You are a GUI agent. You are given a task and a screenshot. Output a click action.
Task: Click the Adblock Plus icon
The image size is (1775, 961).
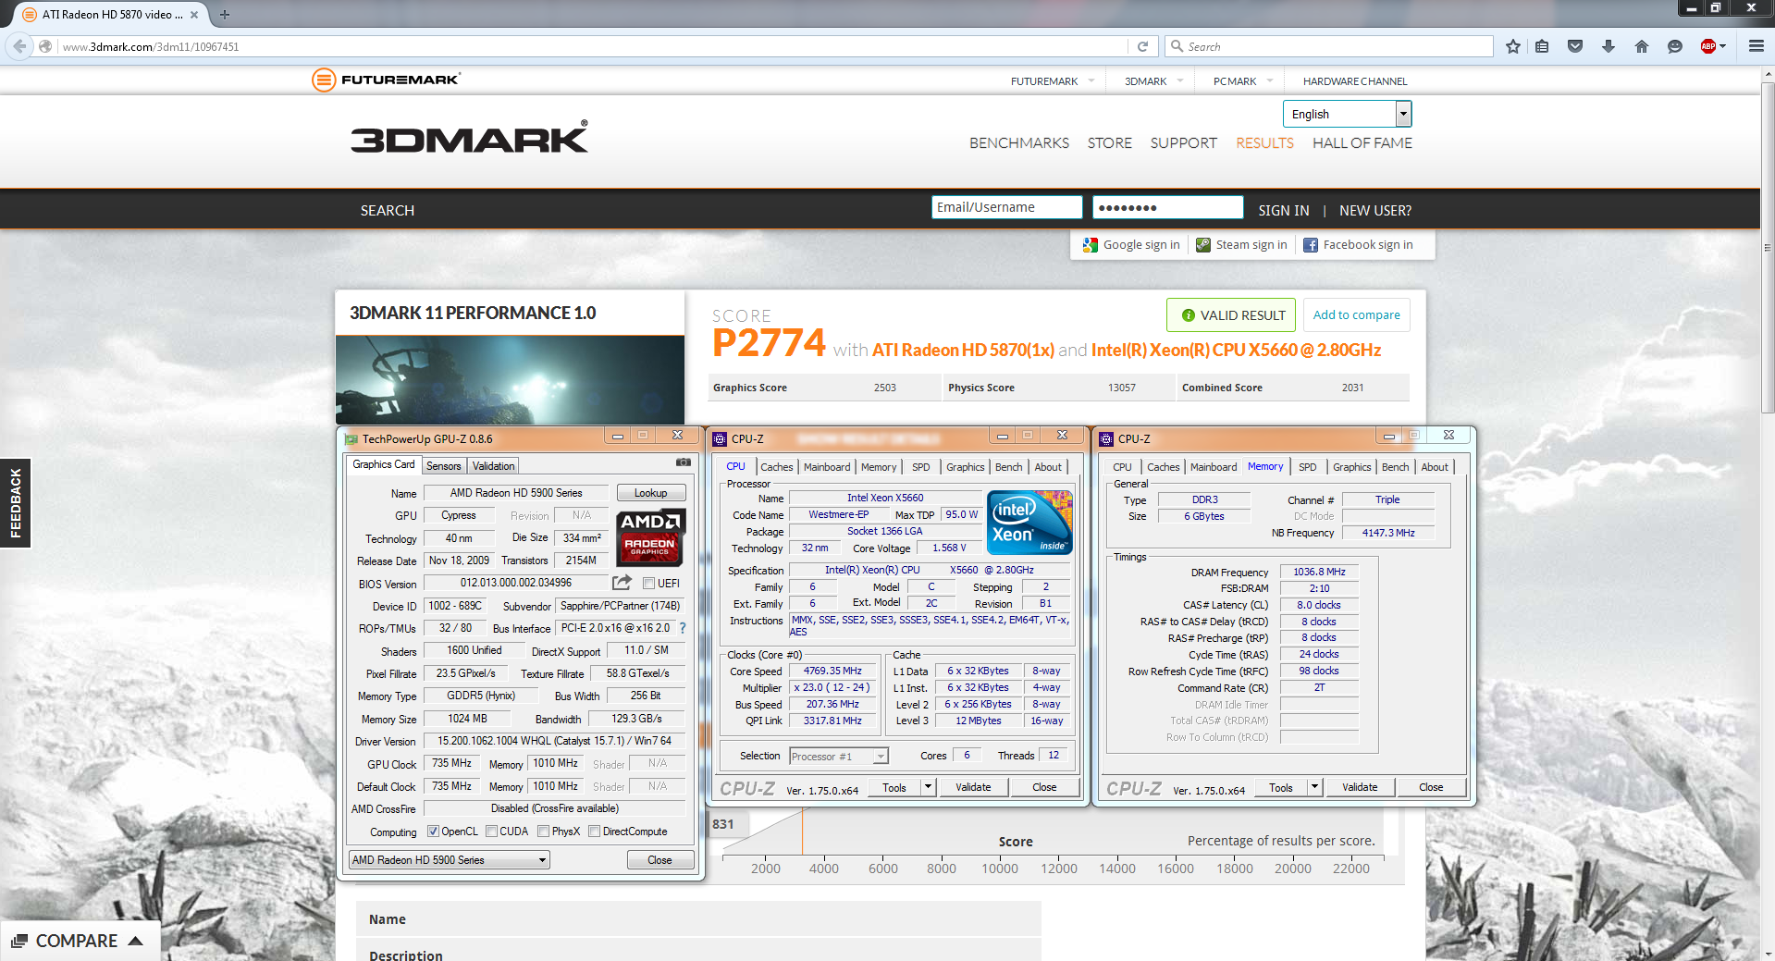pyautogui.click(x=1708, y=46)
